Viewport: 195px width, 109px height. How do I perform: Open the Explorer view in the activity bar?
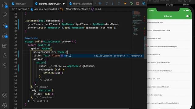point(5,5)
